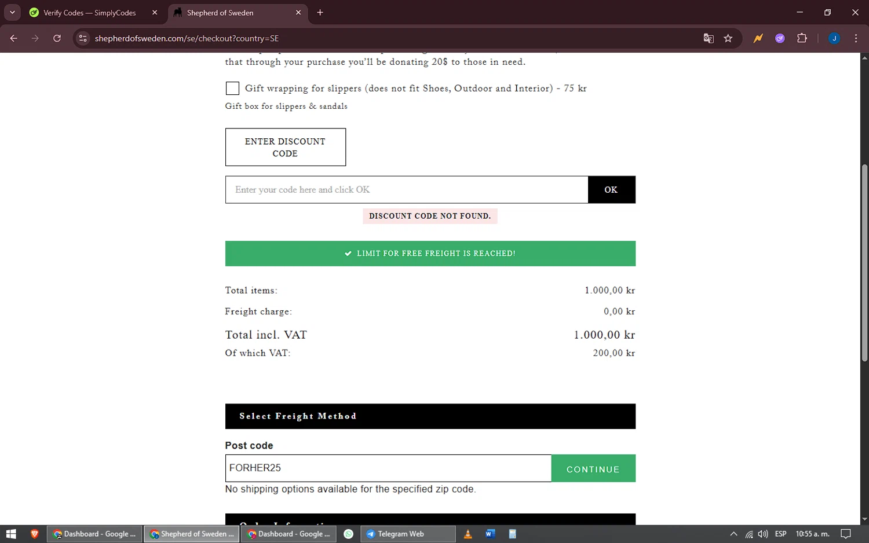This screenshot has height=543, width=869.
Task: Click the Total incl. VAT amount 1.000,00 kr
Action: (x=604, y=335)
